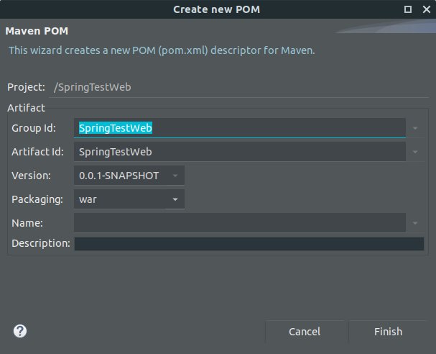
Task: Click the /SpringTestWeb project path text
Action: (93, 87)
